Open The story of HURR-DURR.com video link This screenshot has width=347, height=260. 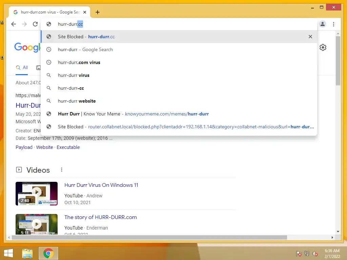pos(100,217)
